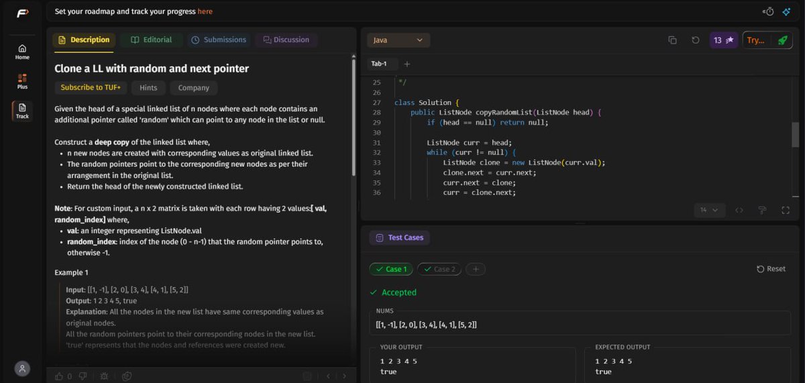Screen dimensions: 805x383
Task: Click the notes icon in description footer
Action: pyautogui.click(x=307, y=376)
